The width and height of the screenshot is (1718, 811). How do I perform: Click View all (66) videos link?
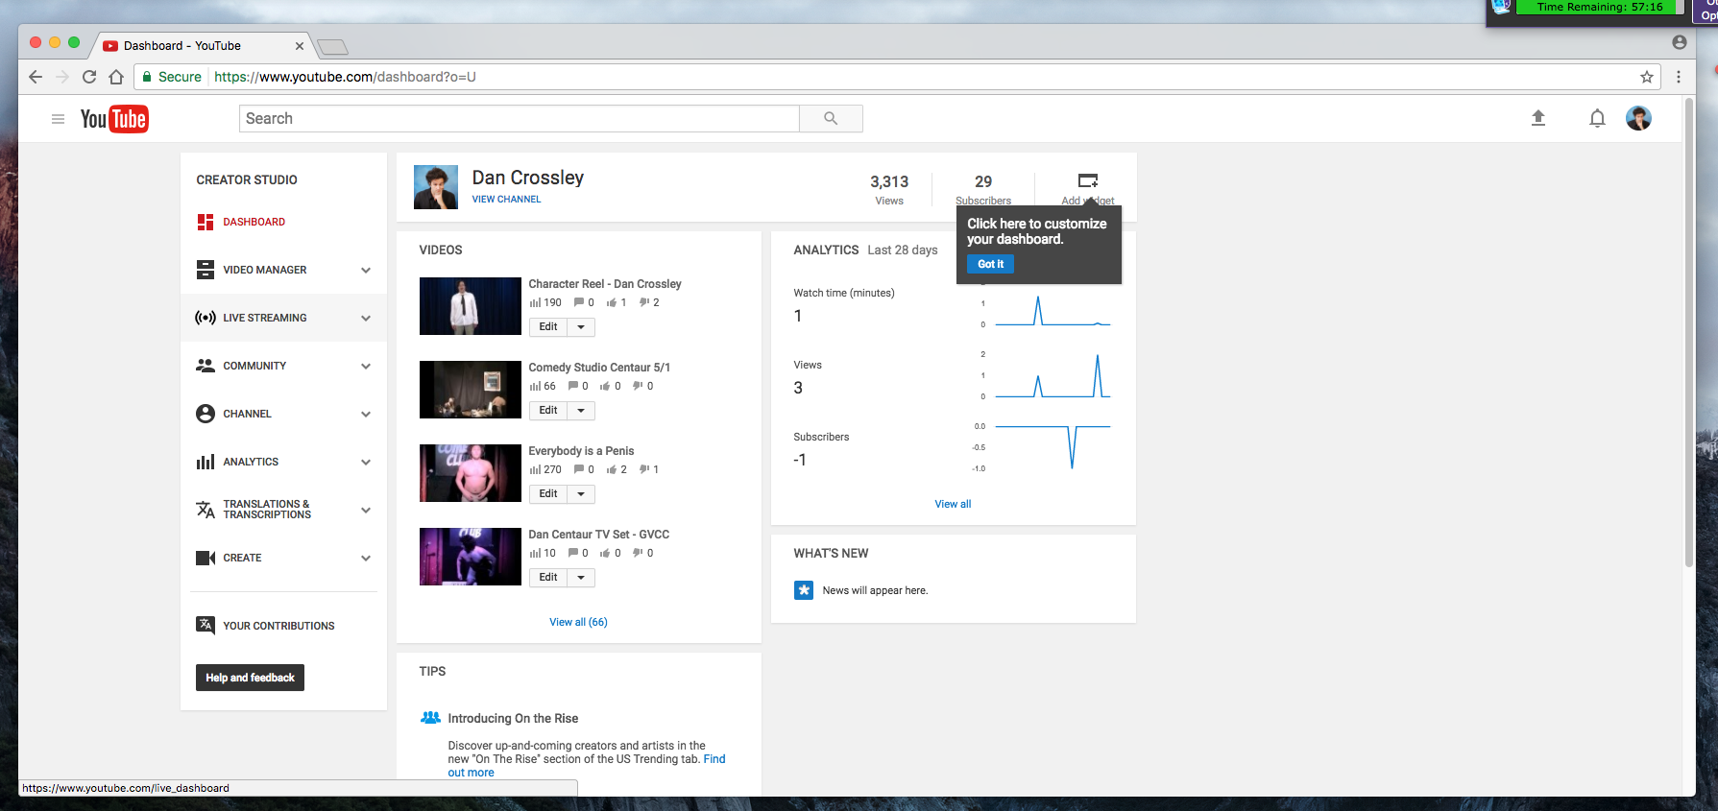pos(578,622)
